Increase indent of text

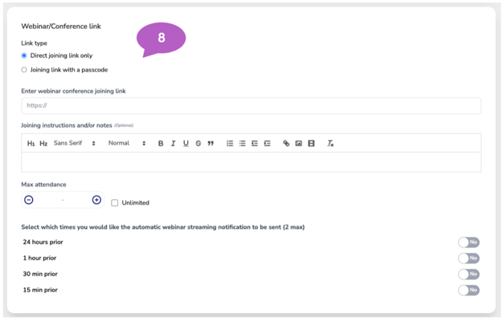267,143
